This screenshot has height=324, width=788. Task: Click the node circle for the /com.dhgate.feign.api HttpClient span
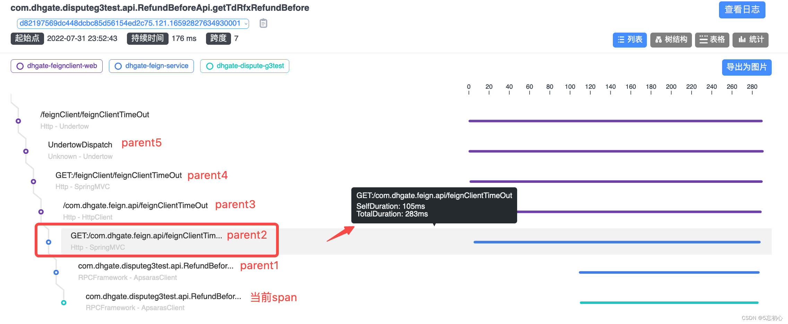click(41, 212)
